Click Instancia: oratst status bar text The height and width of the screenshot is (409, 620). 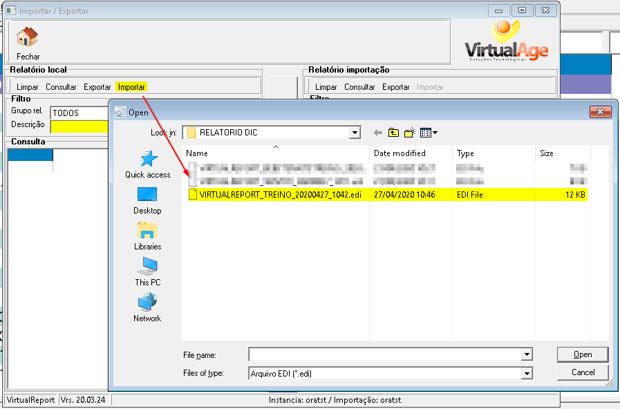click(x=335, y=400)
